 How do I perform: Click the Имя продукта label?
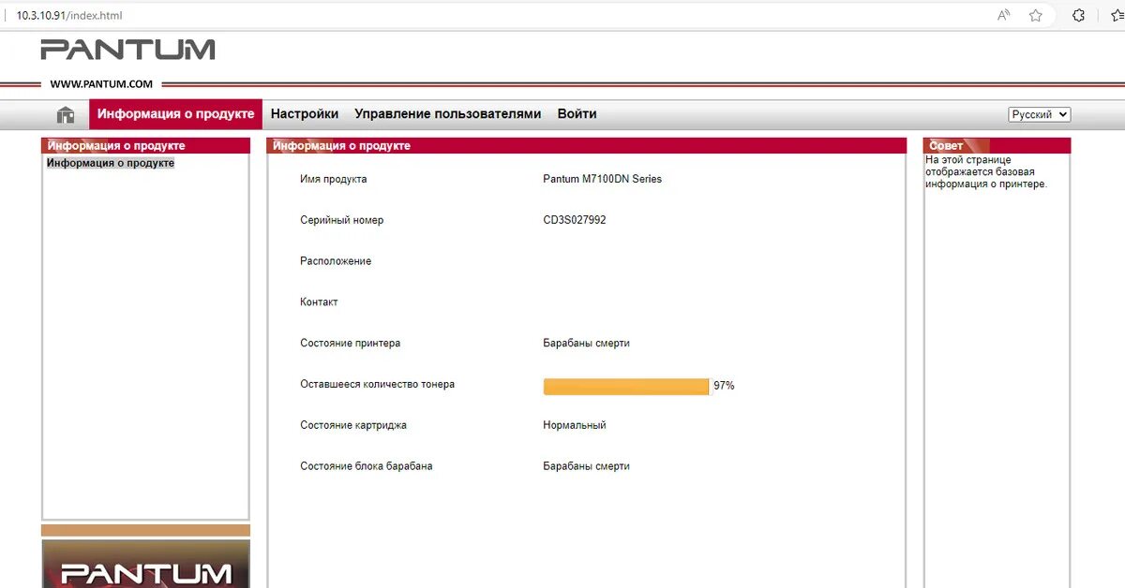tap(334, 179)
